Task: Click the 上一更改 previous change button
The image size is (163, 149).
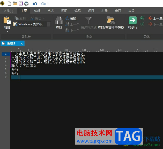Action: click(155, 18)
